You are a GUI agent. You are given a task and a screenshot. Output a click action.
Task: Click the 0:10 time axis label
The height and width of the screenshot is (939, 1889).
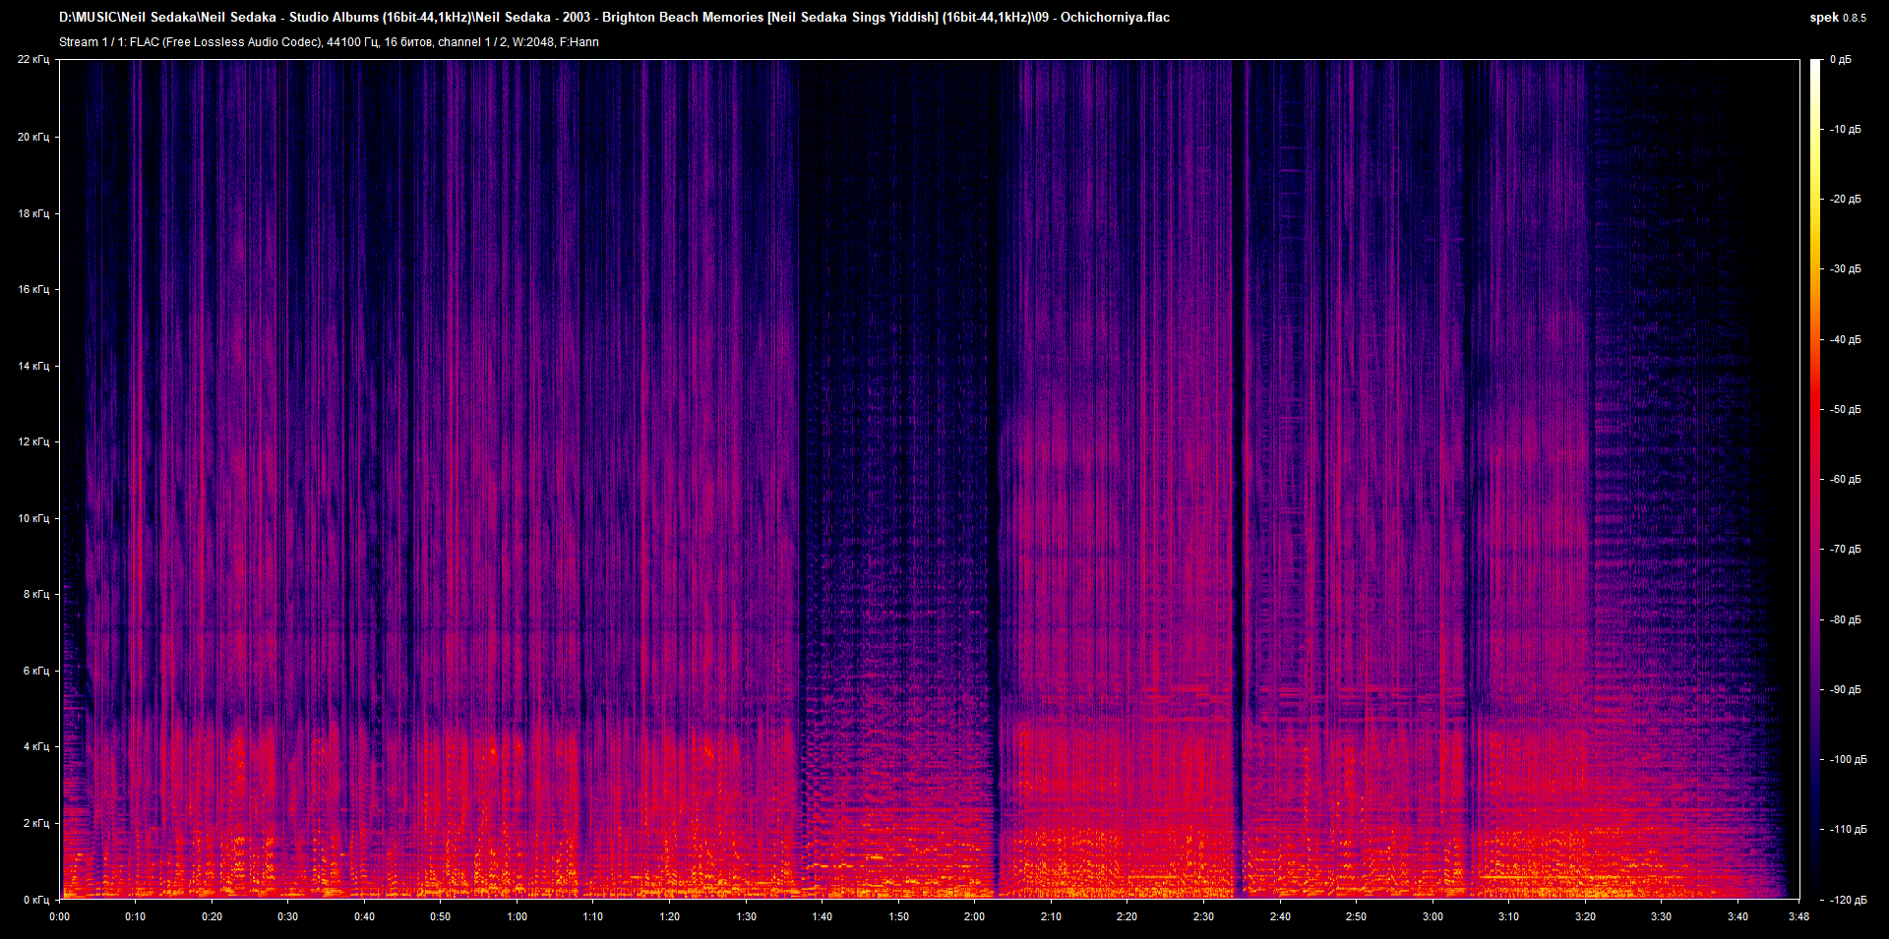[136, 916]
